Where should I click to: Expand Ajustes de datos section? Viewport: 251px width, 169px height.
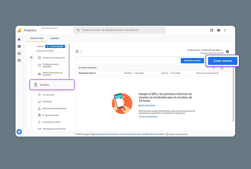pos(43,115)
